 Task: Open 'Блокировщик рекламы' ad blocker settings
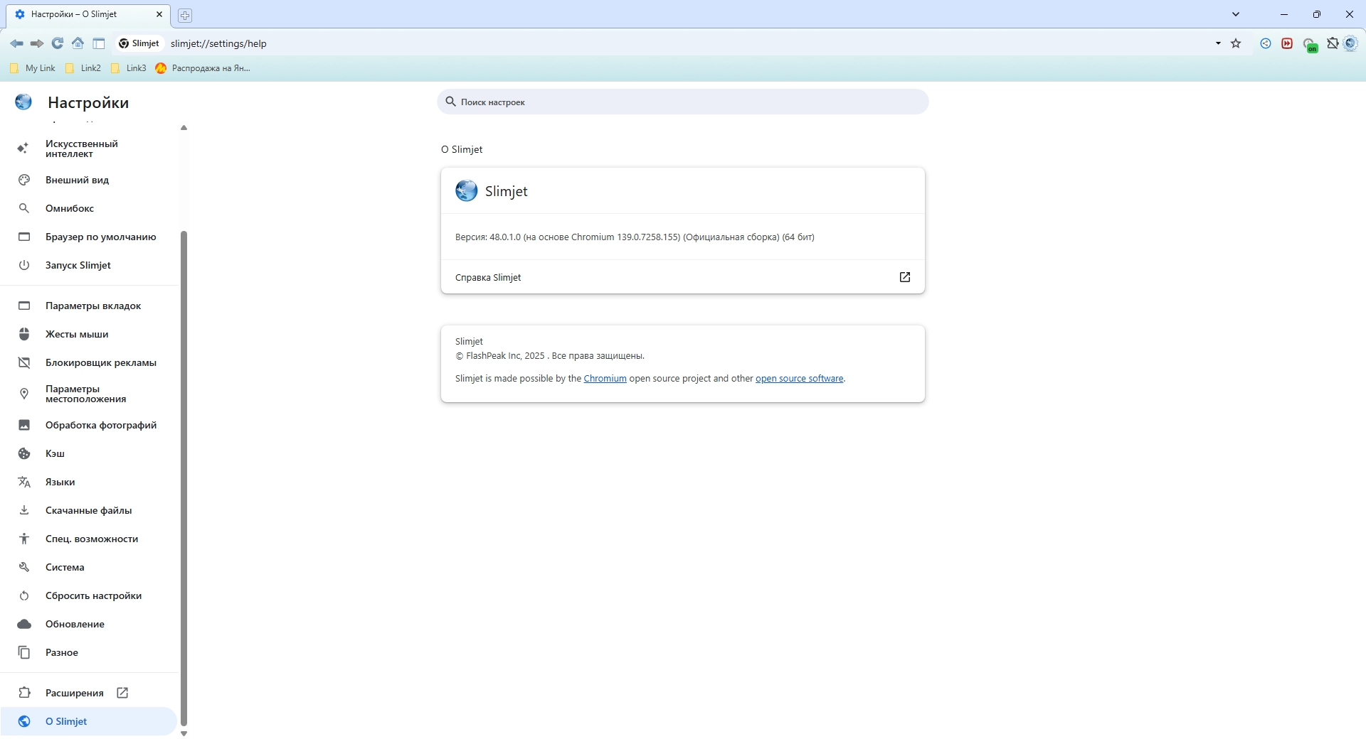click(89, 362)
